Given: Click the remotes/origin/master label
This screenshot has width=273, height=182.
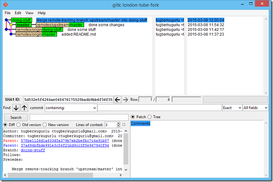Looking at the screenshot, I should [36, 34].
